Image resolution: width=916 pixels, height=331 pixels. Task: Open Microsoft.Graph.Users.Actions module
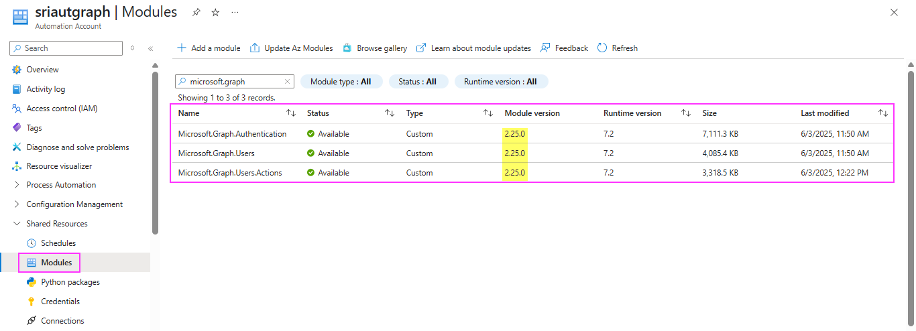[230, 173]
